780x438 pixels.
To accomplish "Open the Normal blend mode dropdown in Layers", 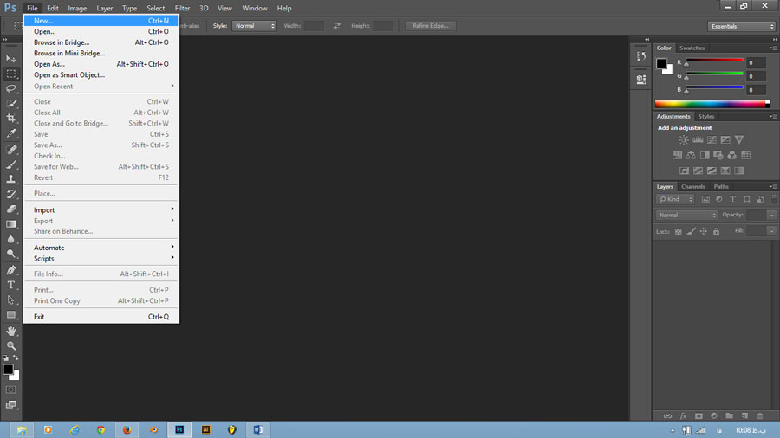I will tap(687, 215).
